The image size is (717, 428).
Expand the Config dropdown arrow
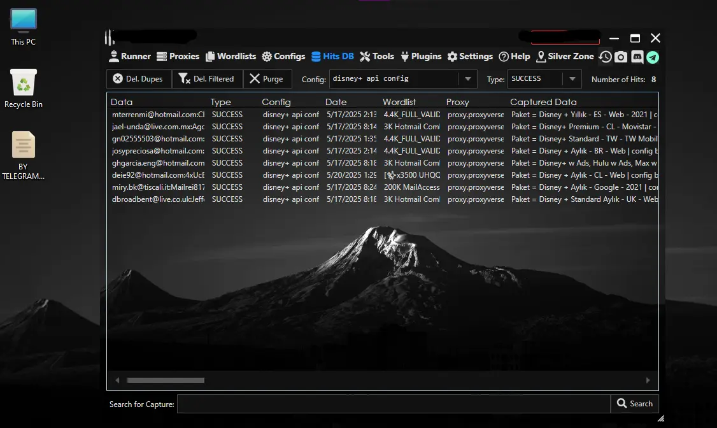468,78
